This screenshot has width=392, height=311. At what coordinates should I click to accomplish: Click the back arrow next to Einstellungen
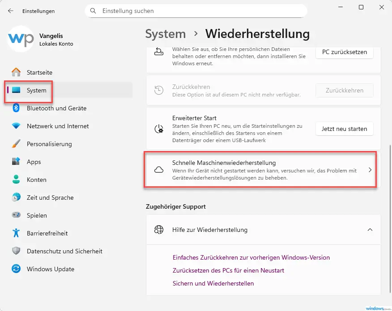tap(10, 11)
